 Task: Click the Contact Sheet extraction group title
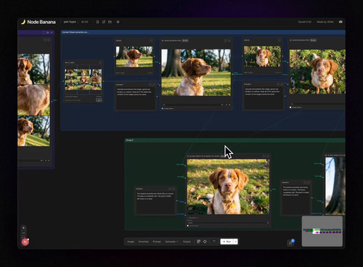(x=76, y=32)
